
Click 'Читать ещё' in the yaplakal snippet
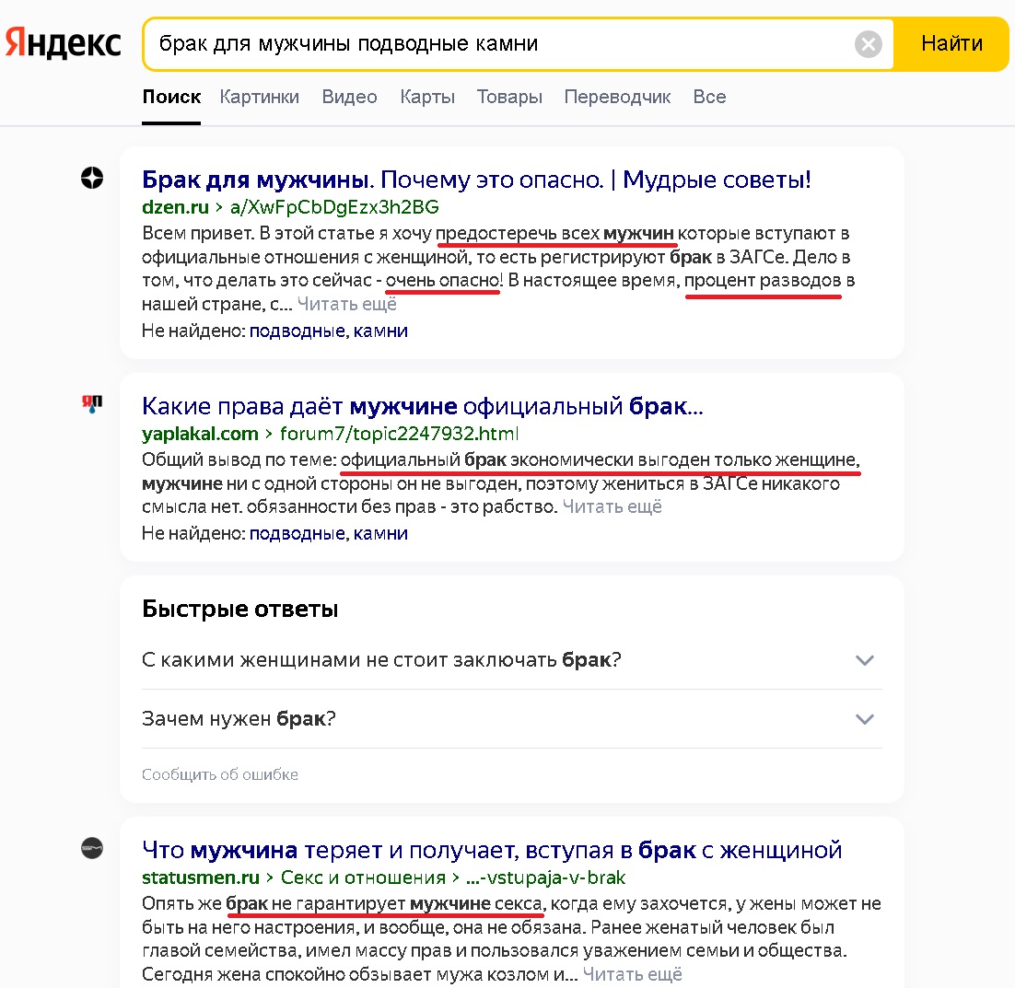point(612,506)
